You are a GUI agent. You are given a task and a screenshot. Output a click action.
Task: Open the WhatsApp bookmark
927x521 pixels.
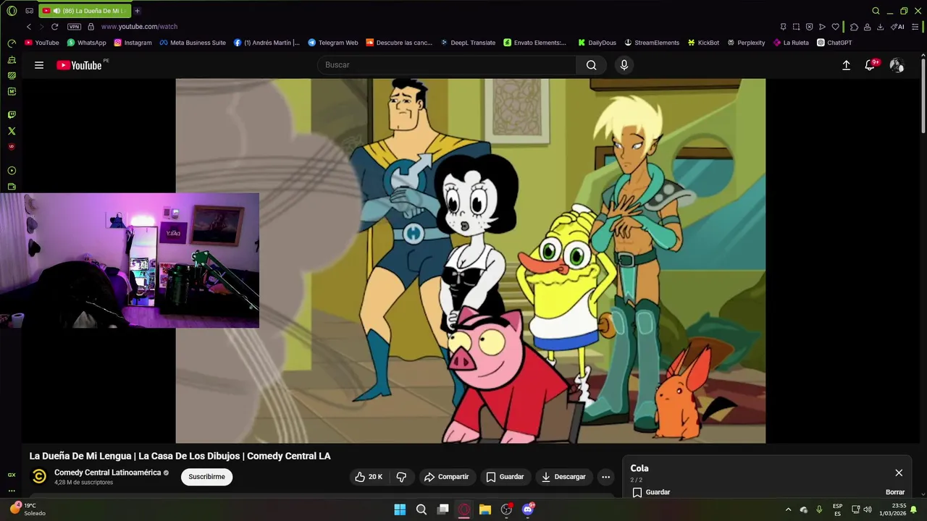pos(86,43)
